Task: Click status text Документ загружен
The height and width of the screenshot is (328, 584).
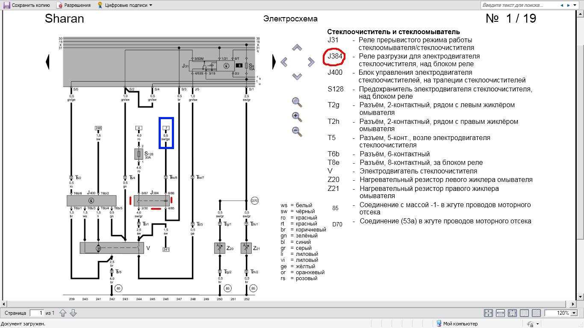Action: [24, 324]
